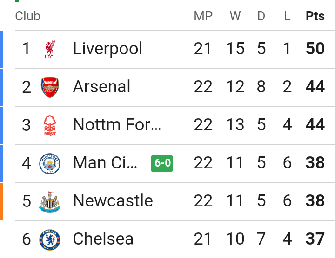Screen dimensions: 335x258
Task: Open the Liverpool team name link
Action: [x=107, y=49]
